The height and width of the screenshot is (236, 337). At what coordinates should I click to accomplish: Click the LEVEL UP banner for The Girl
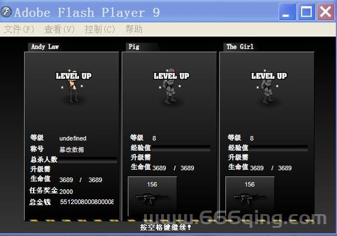click(269, 76)
